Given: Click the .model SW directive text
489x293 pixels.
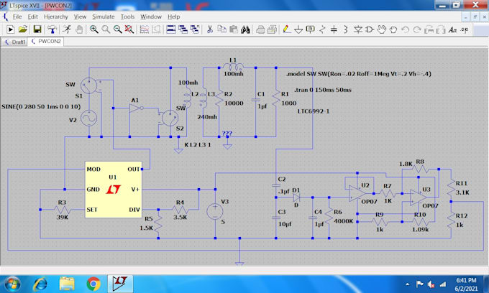Looking at the screenshot, I should coord(359,74).
